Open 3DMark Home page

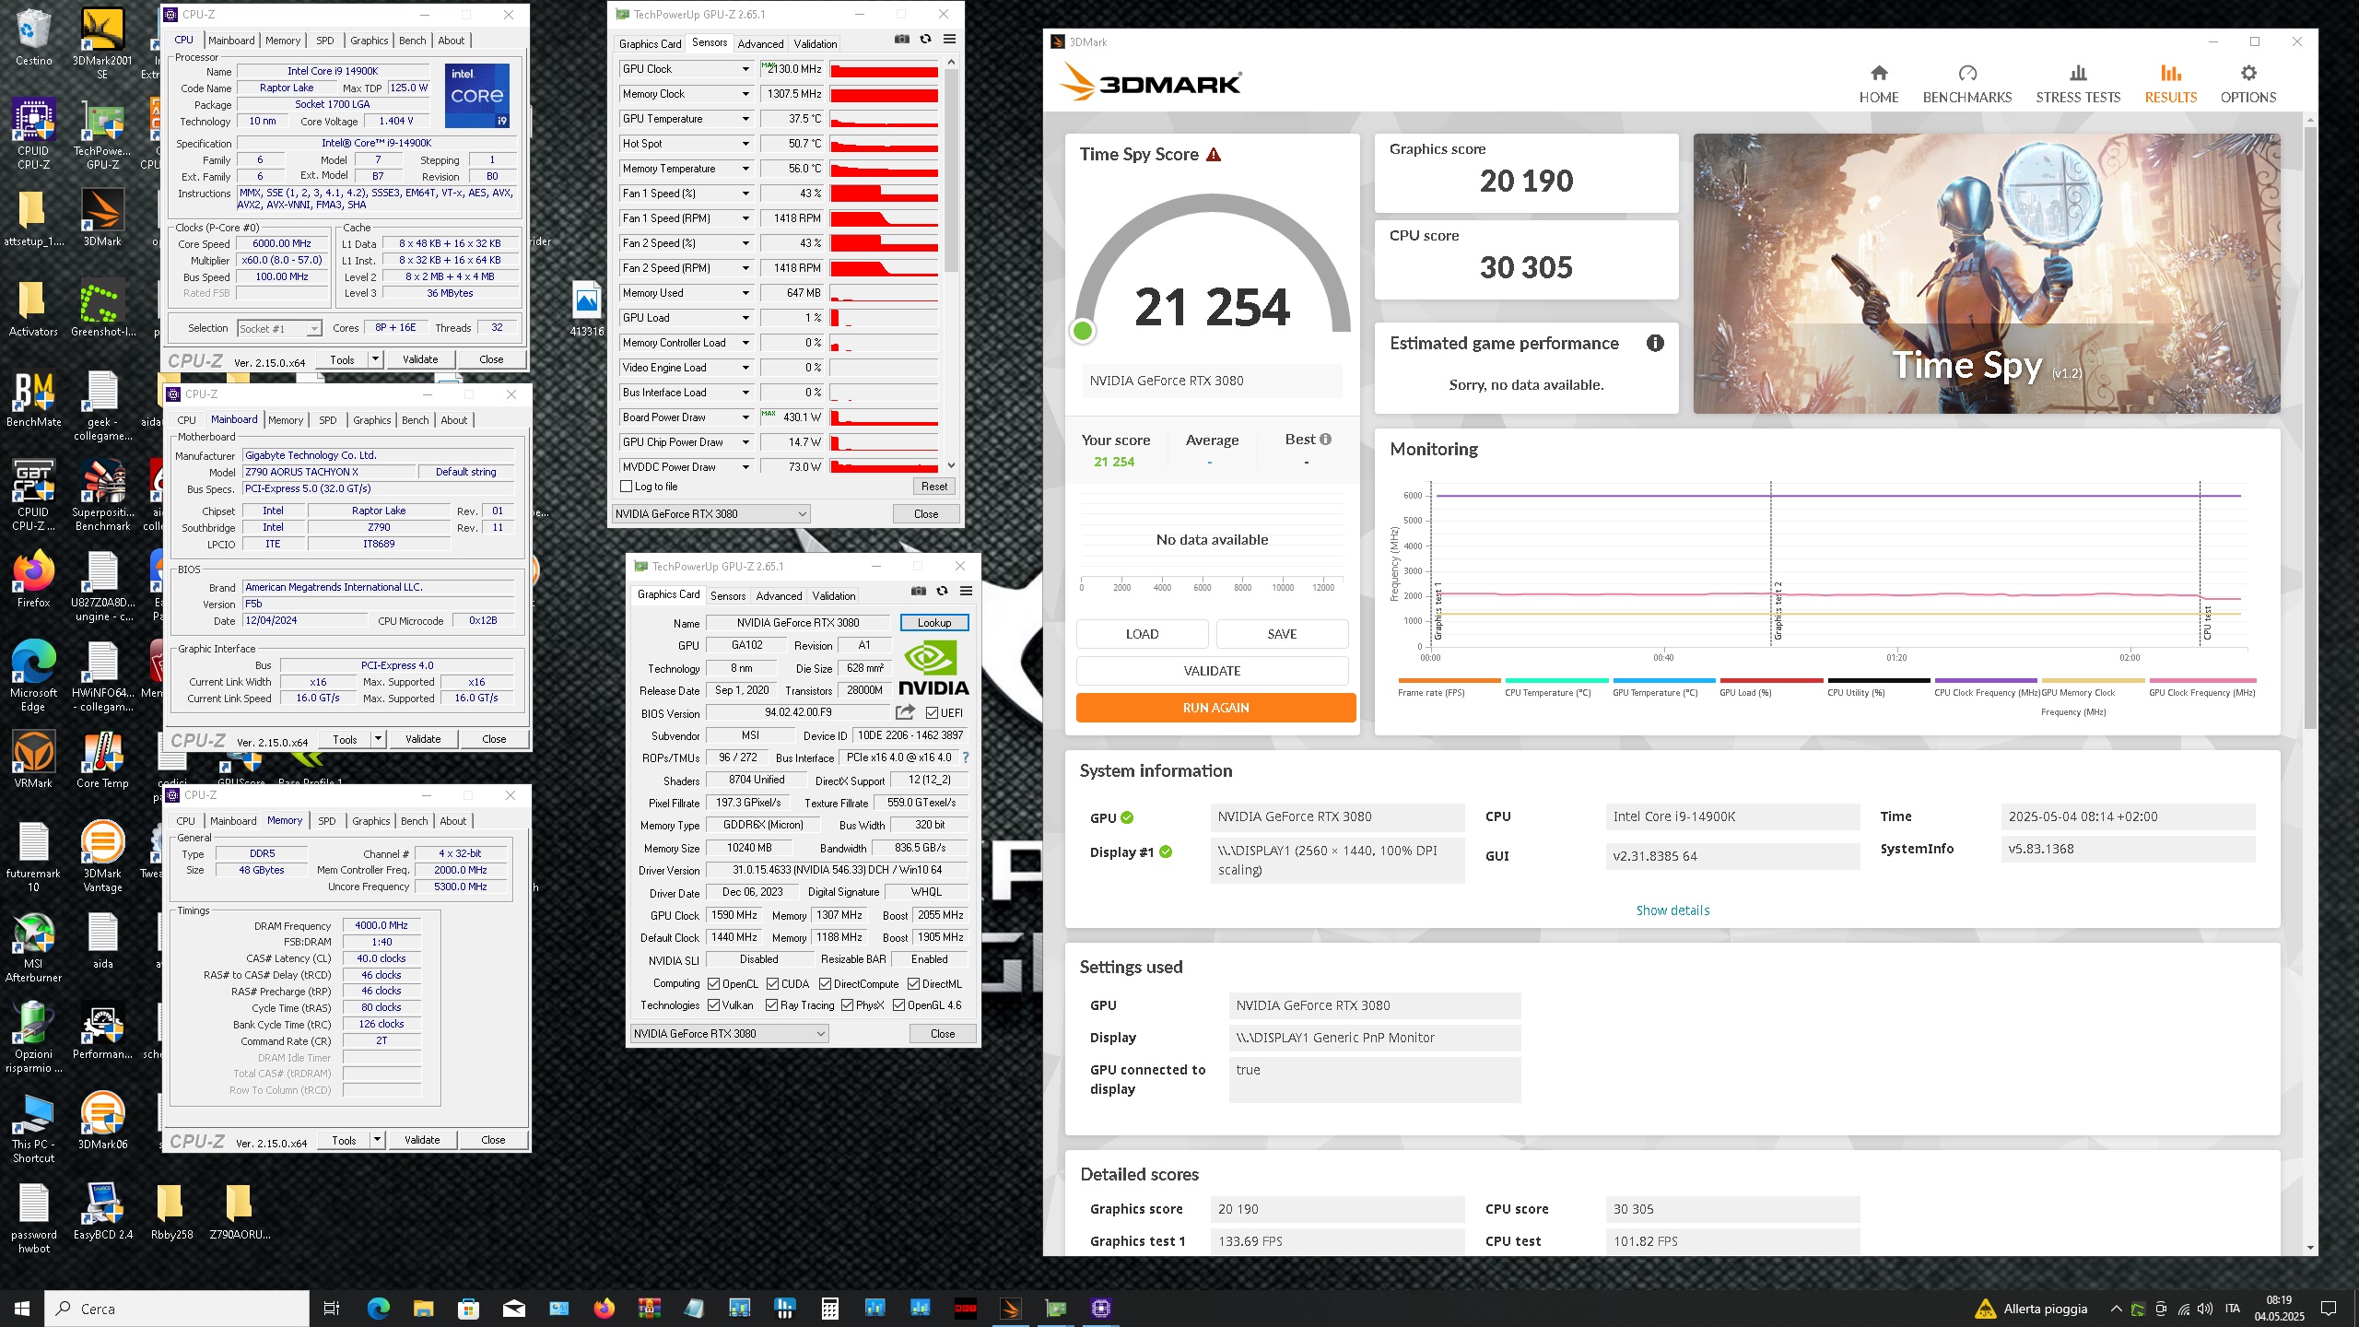point(1878,84)
